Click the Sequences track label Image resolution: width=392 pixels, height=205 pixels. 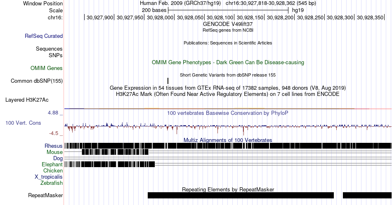click(49, 49)
